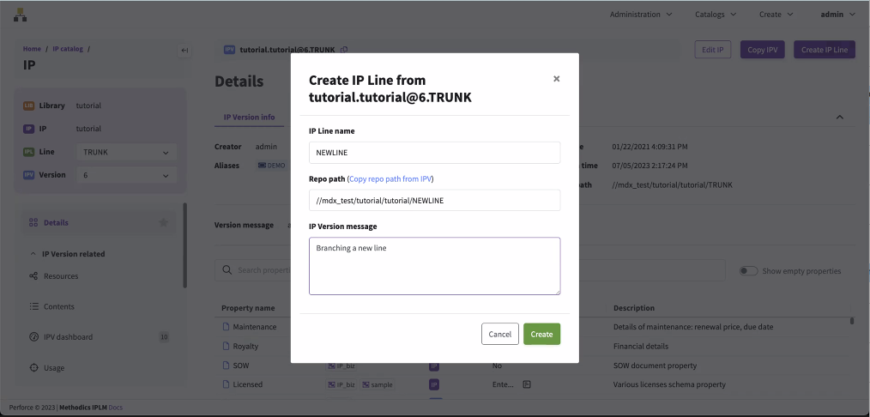Click the Resources icon in the sidebar
Screen dimensions: 870x417
(33, 276)
